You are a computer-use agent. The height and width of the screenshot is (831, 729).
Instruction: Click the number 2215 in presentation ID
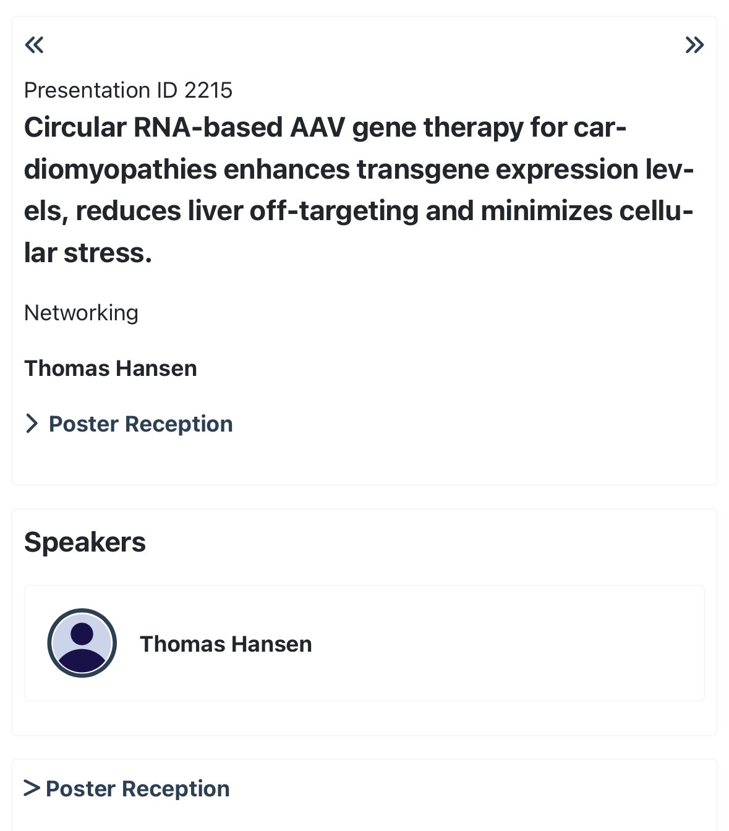[x=208, y=90]
